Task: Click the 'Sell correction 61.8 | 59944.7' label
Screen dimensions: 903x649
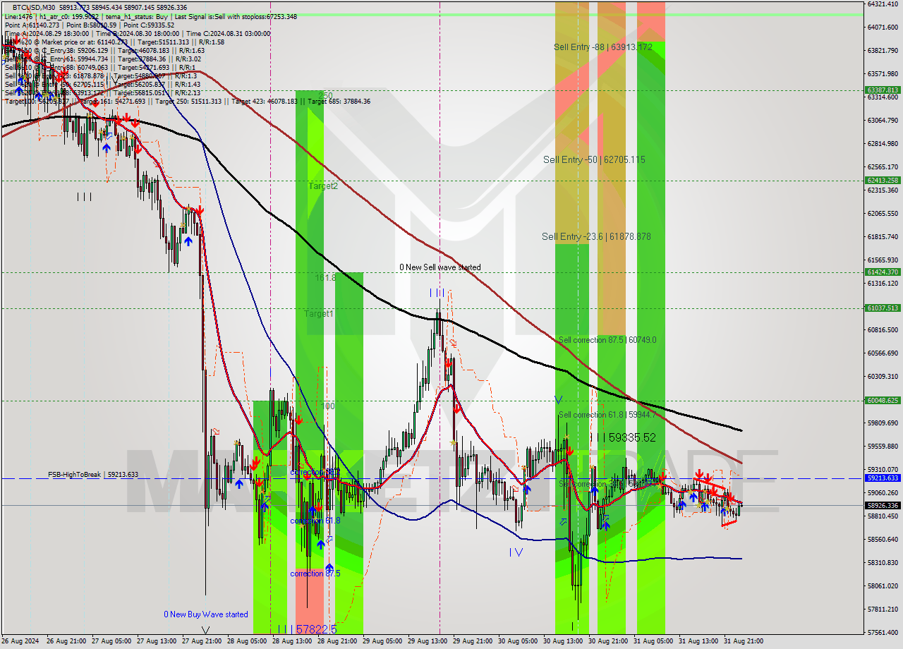Action: [x=607, y=415]
